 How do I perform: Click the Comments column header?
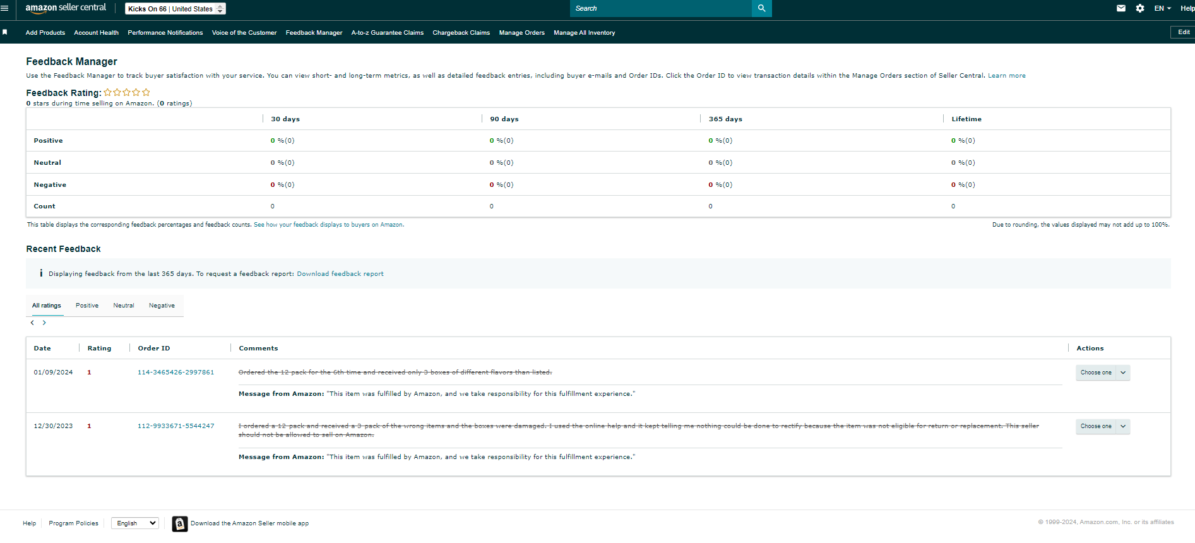coord(258,349)
